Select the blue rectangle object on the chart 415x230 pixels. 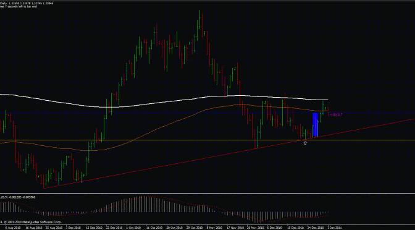click(x=315, y=125)
